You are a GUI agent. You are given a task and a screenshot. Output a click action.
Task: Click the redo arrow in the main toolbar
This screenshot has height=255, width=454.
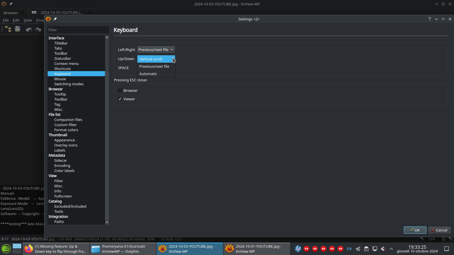click(38, 29)
